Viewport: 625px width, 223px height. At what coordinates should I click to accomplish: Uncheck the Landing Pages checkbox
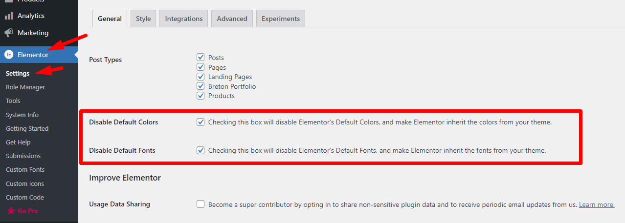pyautogui.click(x=201, y=77)
